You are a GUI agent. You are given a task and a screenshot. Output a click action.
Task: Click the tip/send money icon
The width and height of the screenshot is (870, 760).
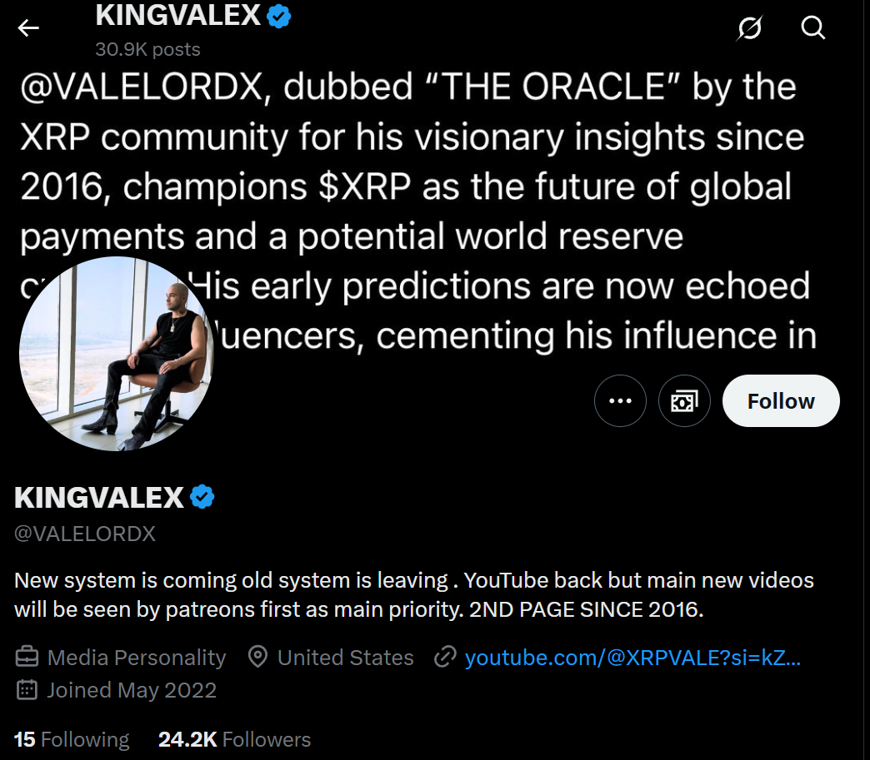[x=684, y=400]
